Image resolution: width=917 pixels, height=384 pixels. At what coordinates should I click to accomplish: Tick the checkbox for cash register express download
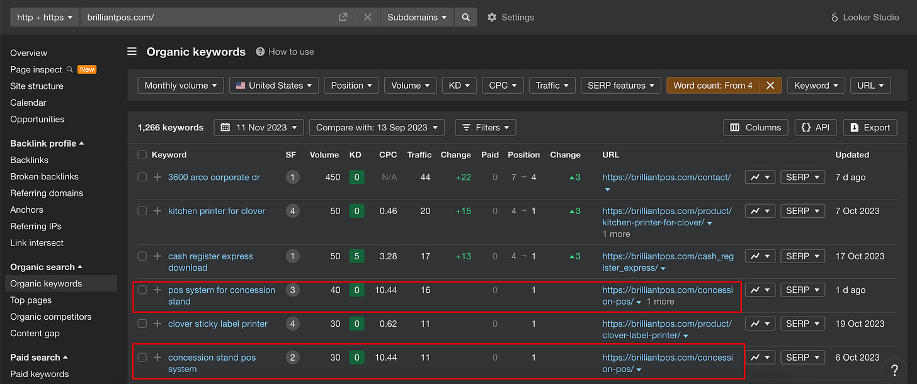point(142,256)
